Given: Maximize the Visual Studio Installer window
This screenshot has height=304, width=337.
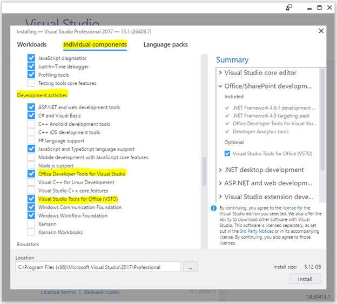Looking at the screenshot, I should point(320,8).
